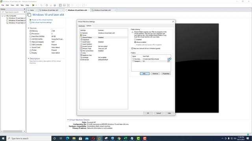Click the full screen toolbar icon
Image resolution: width=252 pixels, height=141 pixels.
68,5
